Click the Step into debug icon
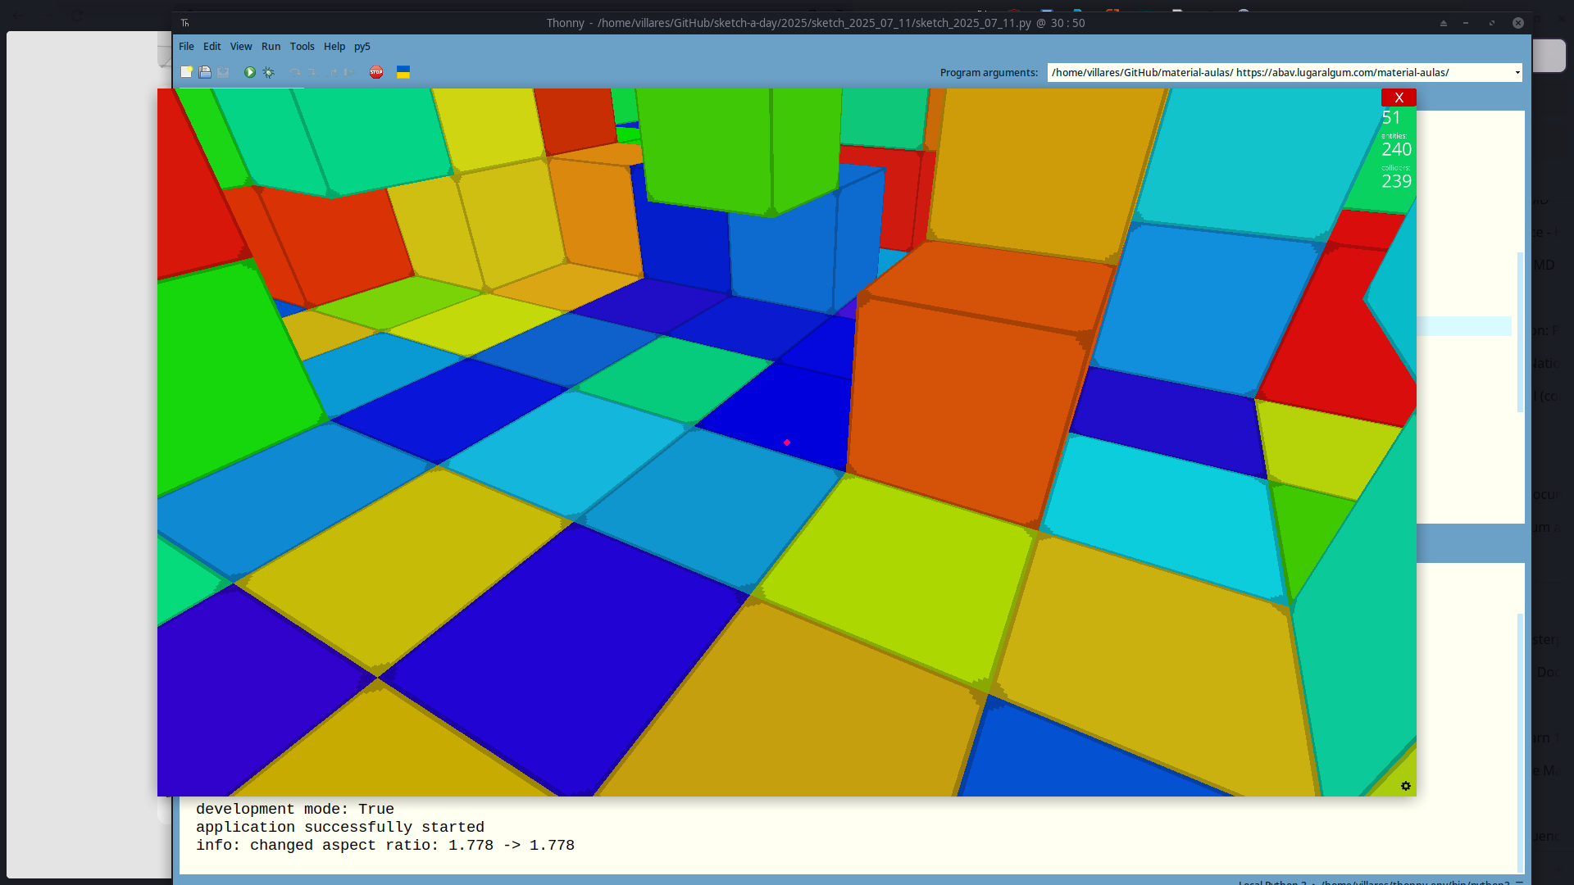Viewport: 1574px width, 885px height. click(x=313, y=72)
